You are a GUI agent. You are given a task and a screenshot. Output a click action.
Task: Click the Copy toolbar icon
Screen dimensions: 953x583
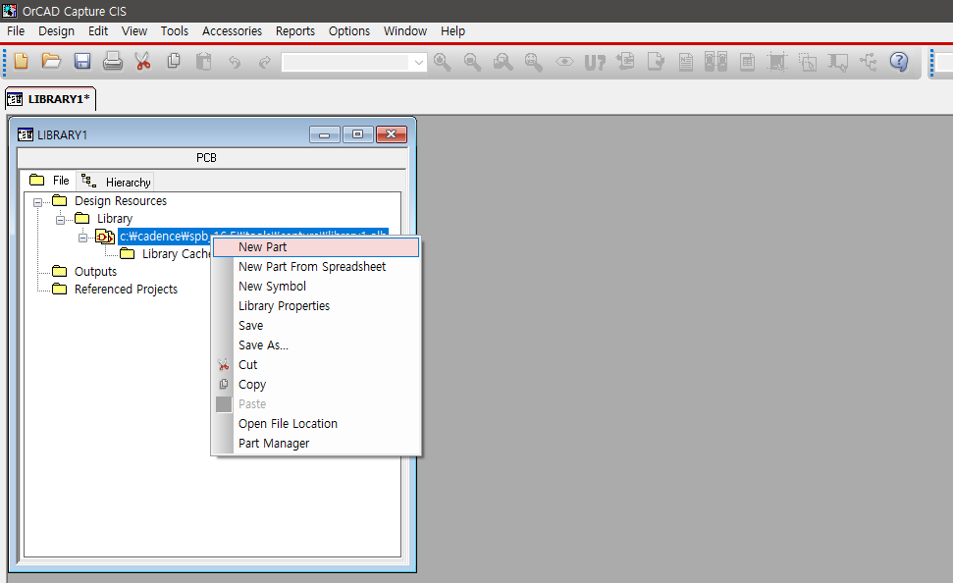tap(174, 62)
